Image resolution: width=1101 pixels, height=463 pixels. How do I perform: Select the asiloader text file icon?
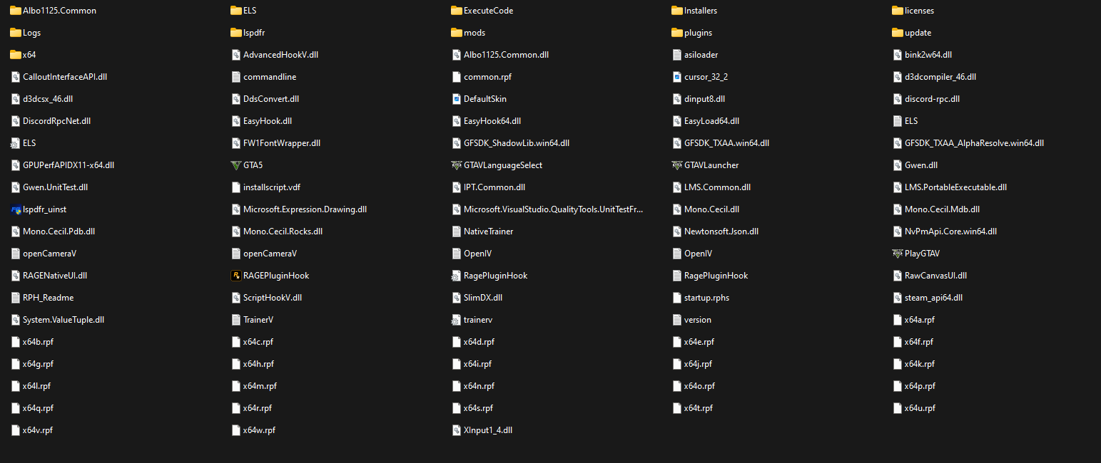[x=677, y=55]
